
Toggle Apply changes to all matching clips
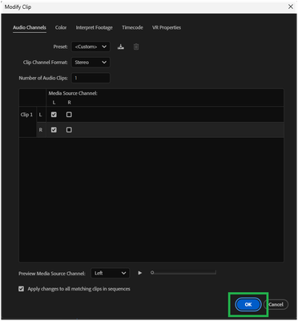click(x=21, y=289)
